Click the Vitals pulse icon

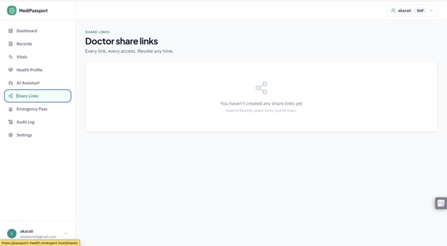pos(11,57)
